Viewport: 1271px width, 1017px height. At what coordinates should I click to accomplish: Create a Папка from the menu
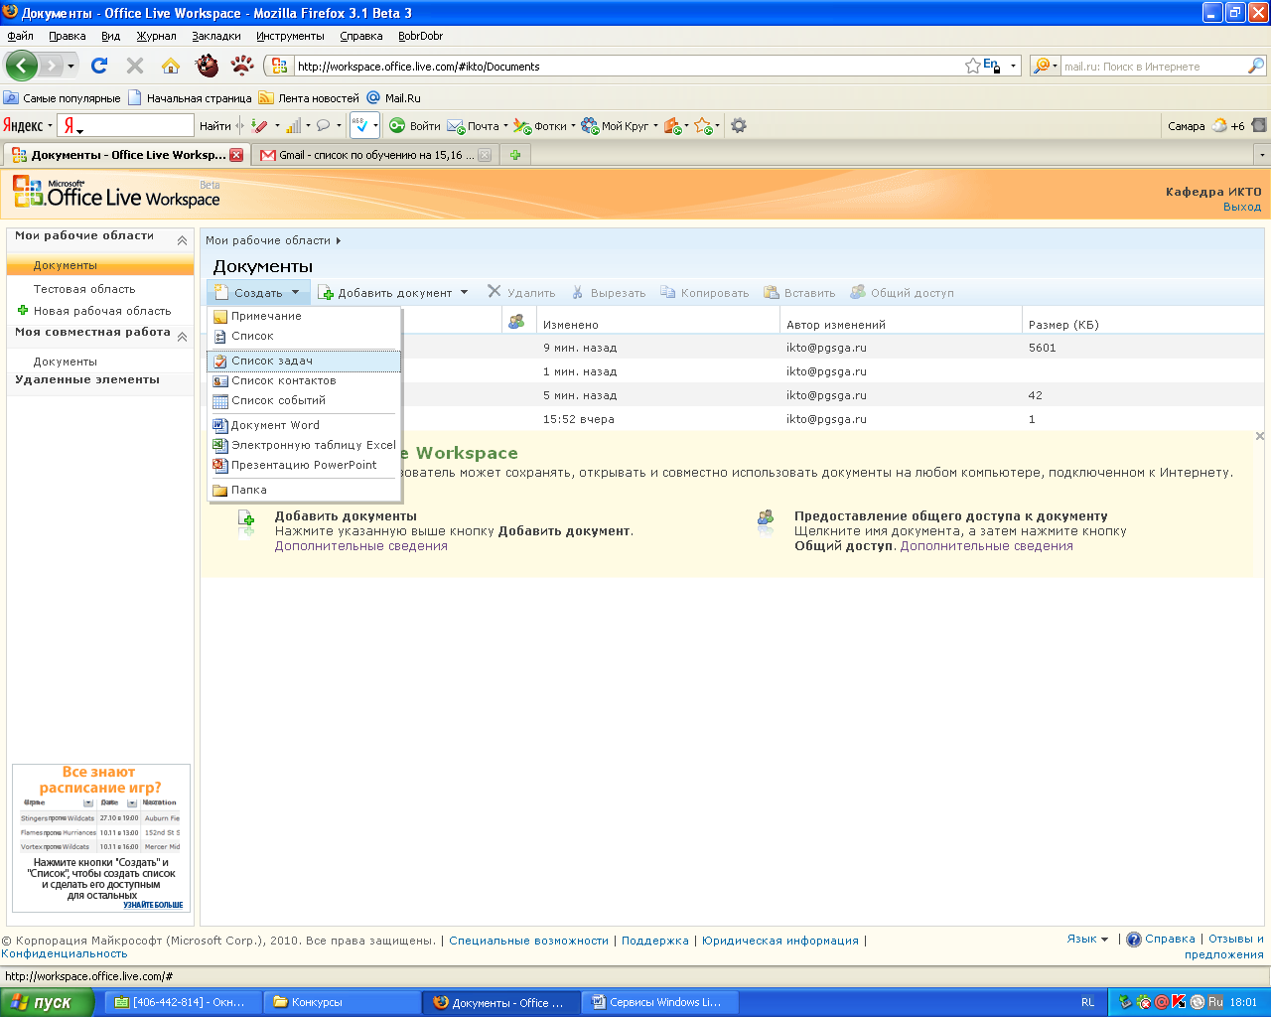[304, 490]
